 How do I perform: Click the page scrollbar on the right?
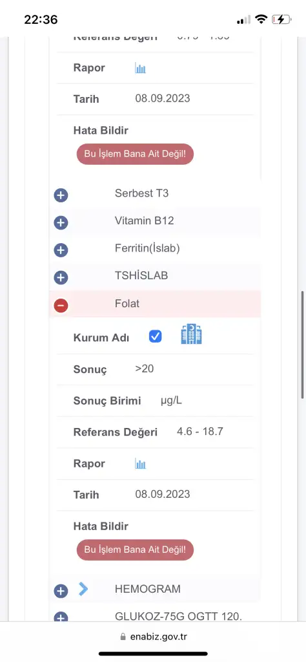[302, 345]
